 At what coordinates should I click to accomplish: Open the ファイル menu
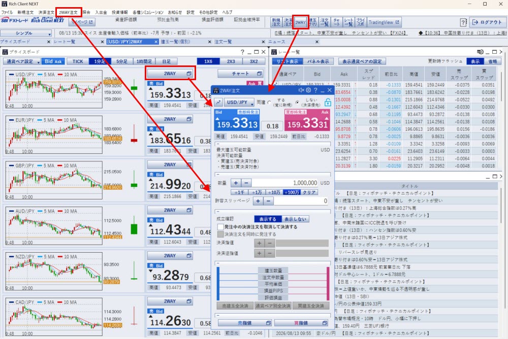(x=7, y=12)
